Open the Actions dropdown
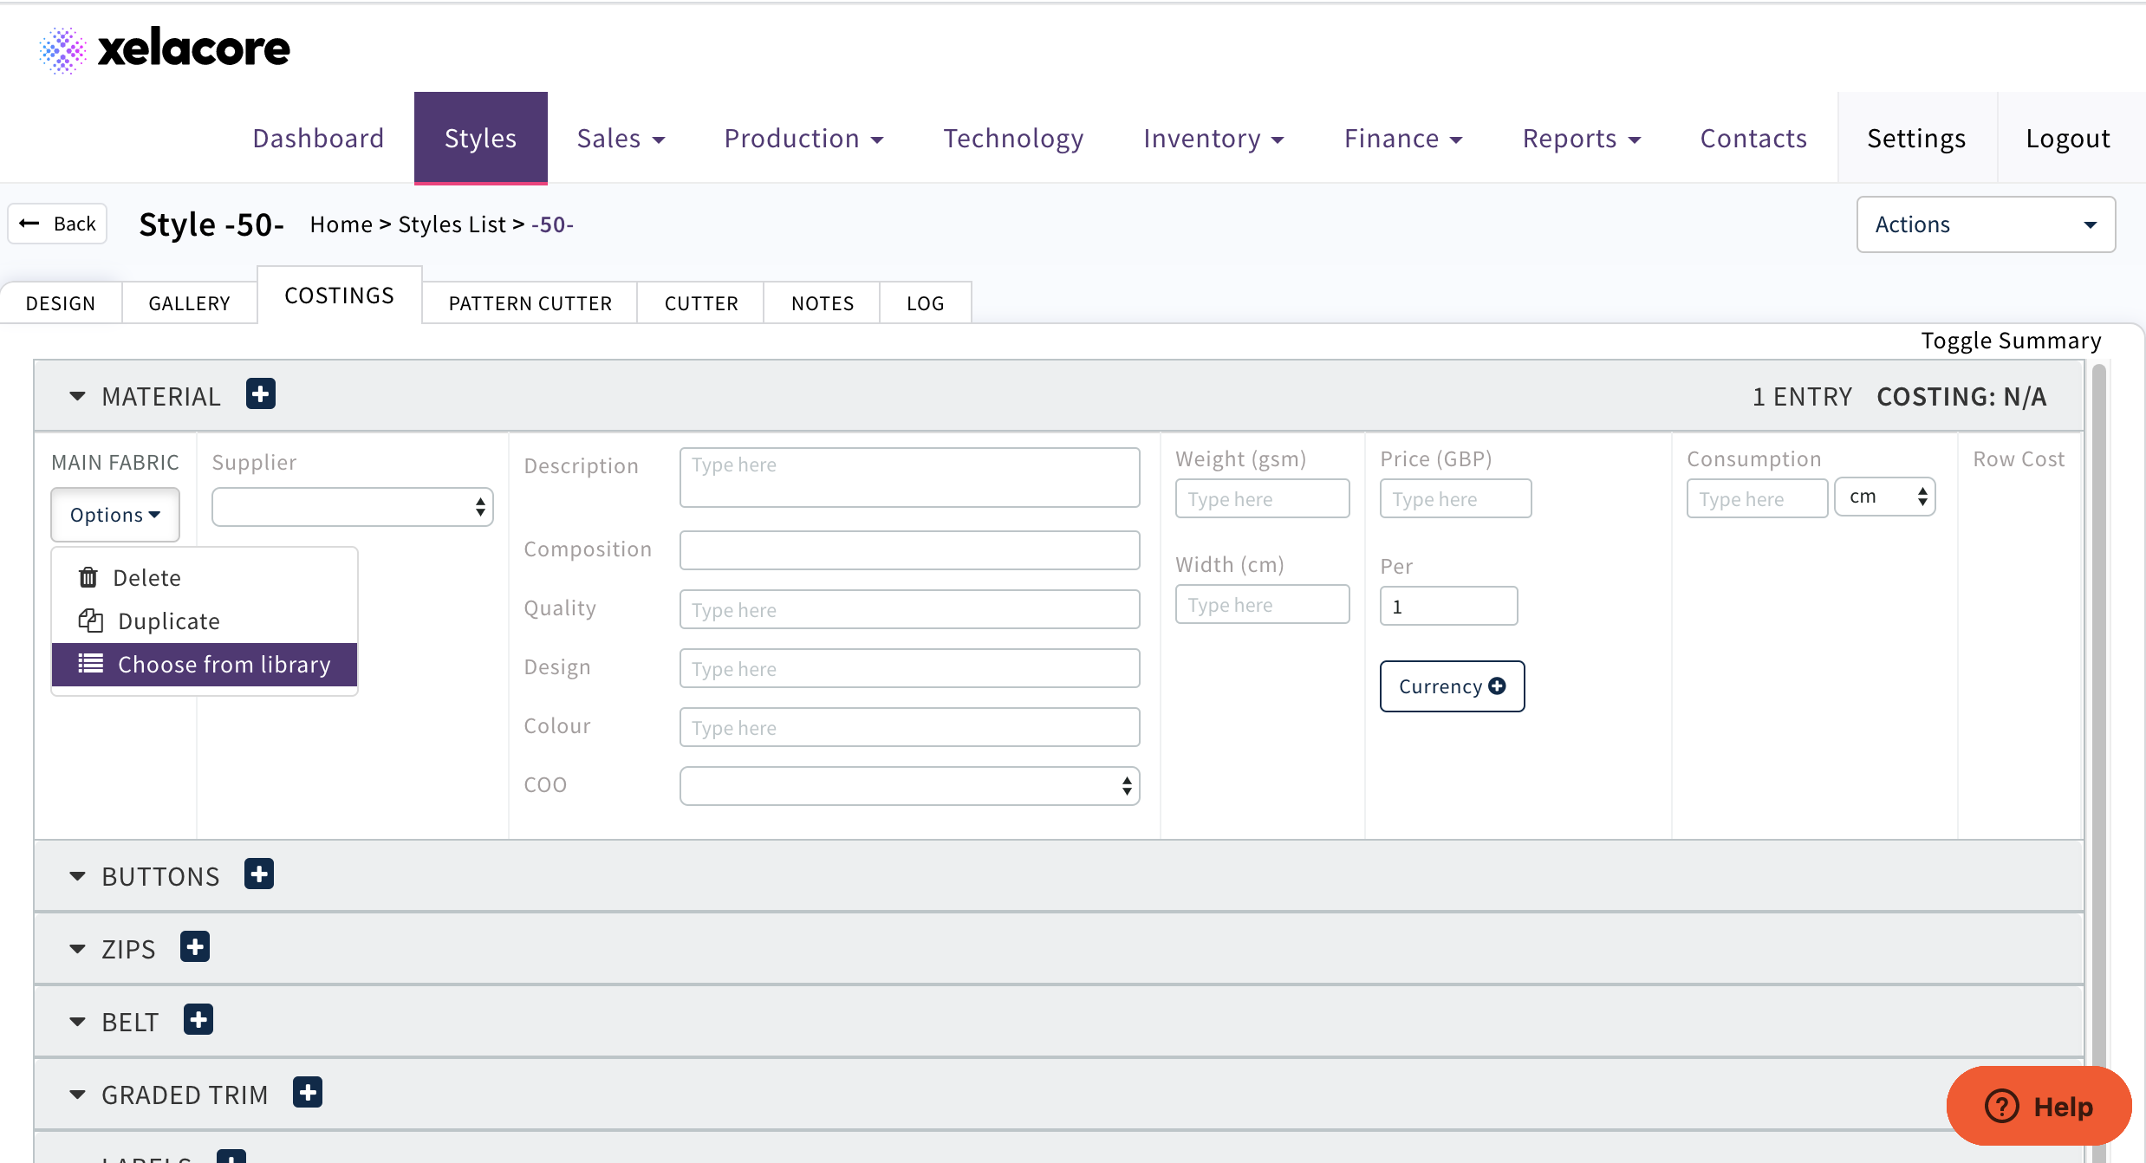2146x1163 pixels. coord(1985,224)
